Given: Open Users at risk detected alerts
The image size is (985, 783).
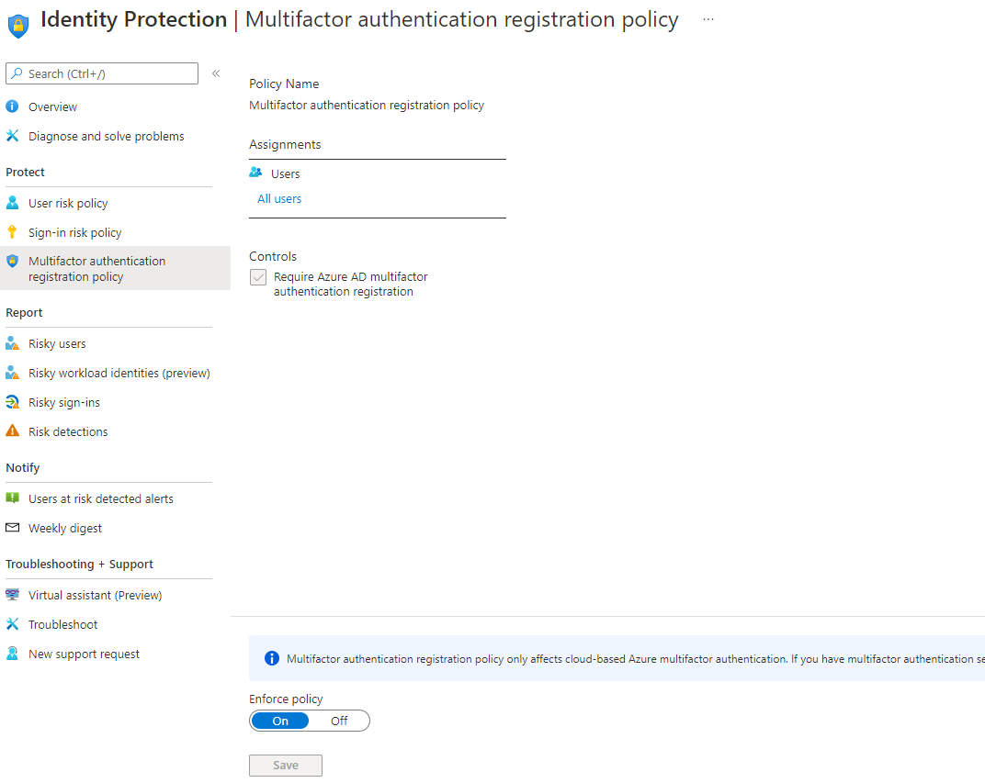Looking at the screenshot, I should pyautogui.click(x=100, y=498).
